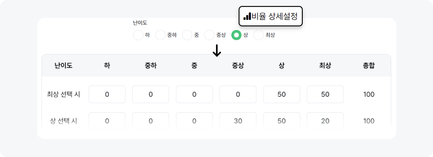Image resolution: width=433 pixels, height=157 pixels.
Task: Click the 최상 선택 시 row label
Action: coord(63,95)
